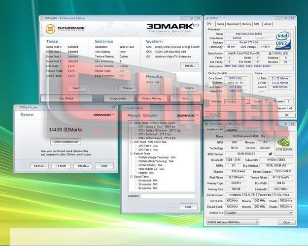Switch to the About tab in CPU-Z
Screen dimensions: 308x246
[268, 24]
